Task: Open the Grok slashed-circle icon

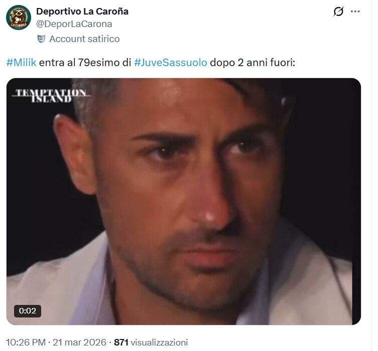Action: click(x=338, y=12)
